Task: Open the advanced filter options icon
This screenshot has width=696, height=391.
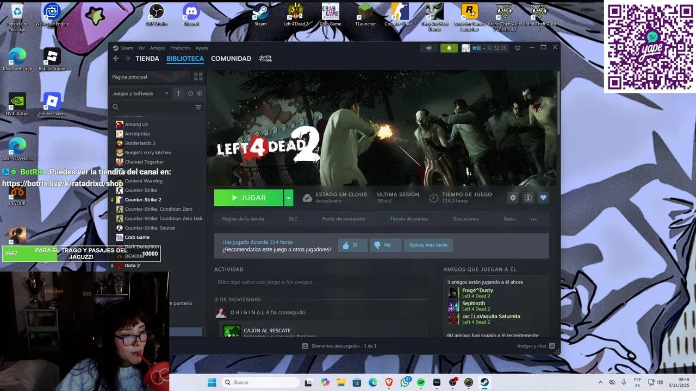Action: click(198, 107)
